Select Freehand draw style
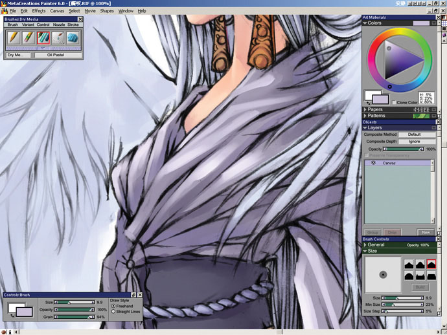Image resolution: width=447 pixels, height=335 pixels. pos(113,306)
